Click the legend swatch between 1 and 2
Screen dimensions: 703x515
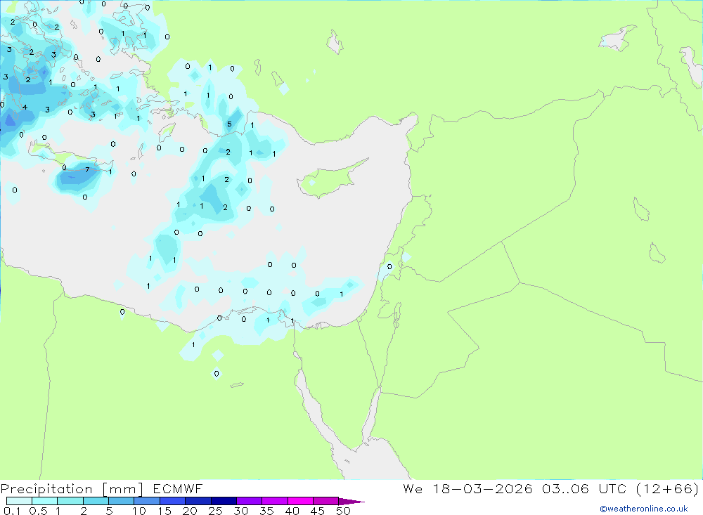coord(70,501)
